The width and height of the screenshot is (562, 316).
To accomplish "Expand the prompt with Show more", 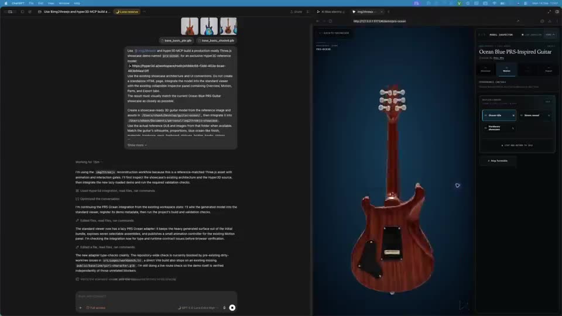I will pyautogui.click(x=137, y=145).
